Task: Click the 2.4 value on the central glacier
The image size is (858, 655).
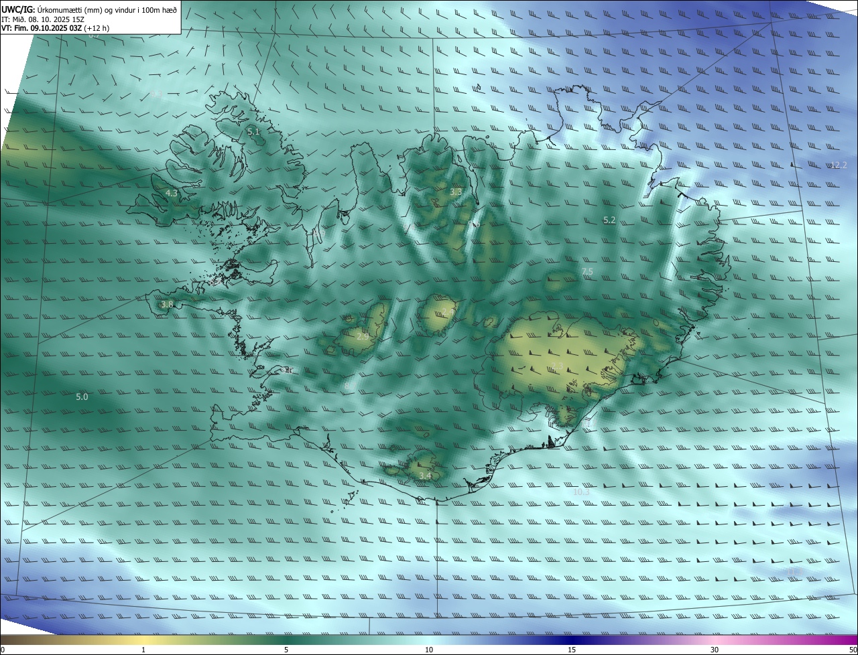Action: (x=448, y=313)
